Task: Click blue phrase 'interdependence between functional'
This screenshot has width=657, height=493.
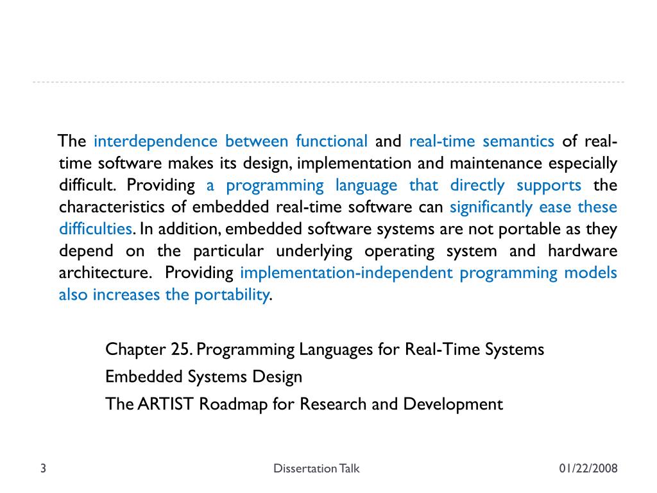Action: click(x=230, y=141)
